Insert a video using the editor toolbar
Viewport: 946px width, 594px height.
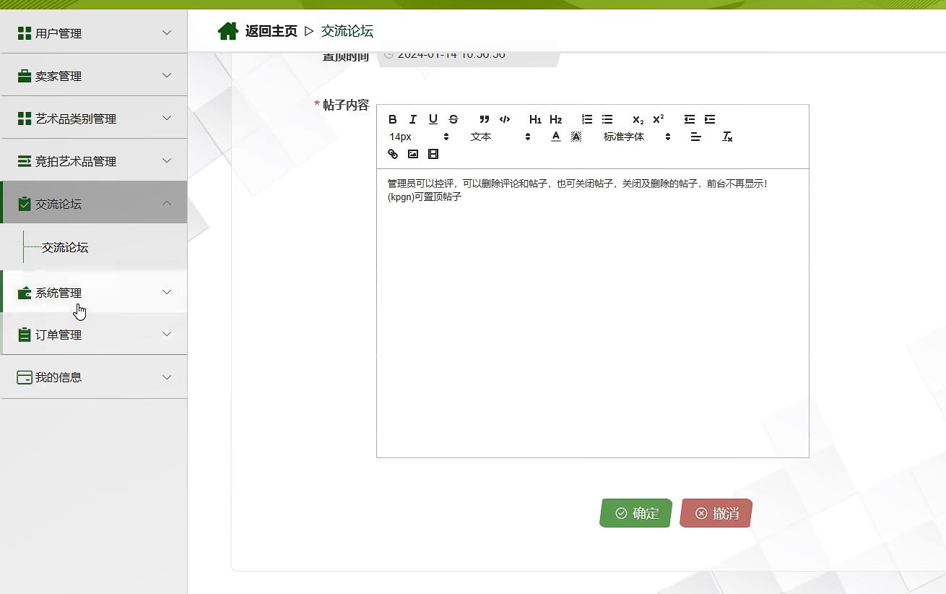coord(433,154)
